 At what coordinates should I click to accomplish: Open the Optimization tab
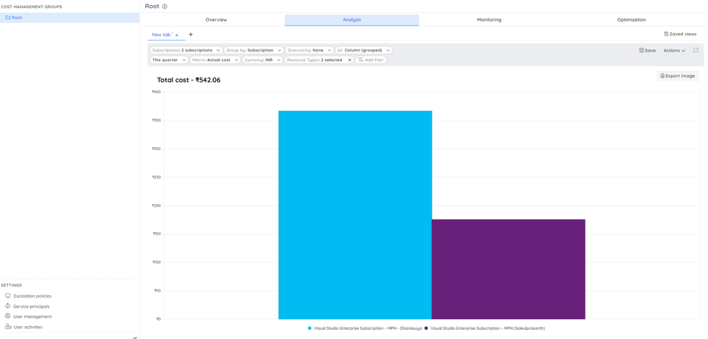631,20
